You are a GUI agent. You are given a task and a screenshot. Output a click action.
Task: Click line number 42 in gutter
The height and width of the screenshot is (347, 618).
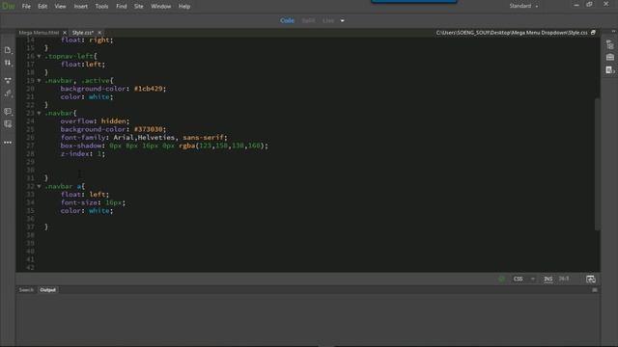[x=30, y=268]
